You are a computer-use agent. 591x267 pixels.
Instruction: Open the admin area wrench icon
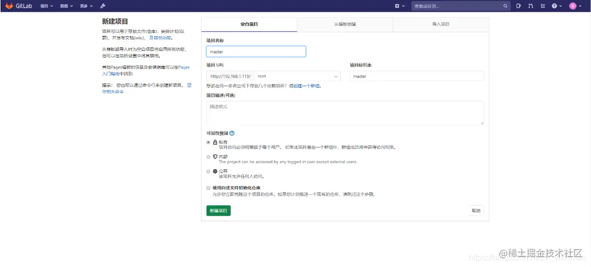click(103, 6)
